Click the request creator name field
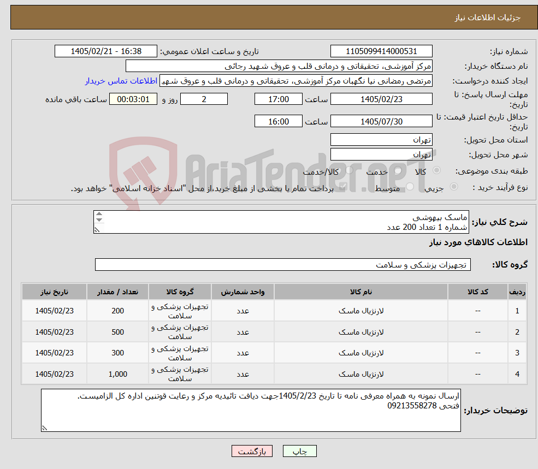This screenshot has height=469, width=538. pyautogui.click(x=295, y=81)
